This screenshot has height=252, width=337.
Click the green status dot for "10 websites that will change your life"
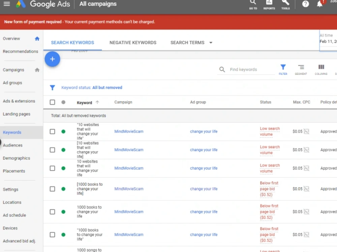tap(63, 132)
